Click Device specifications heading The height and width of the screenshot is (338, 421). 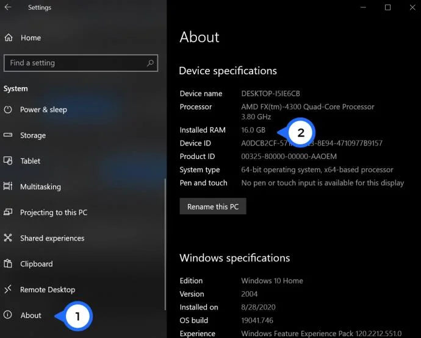tap(228, 71)
